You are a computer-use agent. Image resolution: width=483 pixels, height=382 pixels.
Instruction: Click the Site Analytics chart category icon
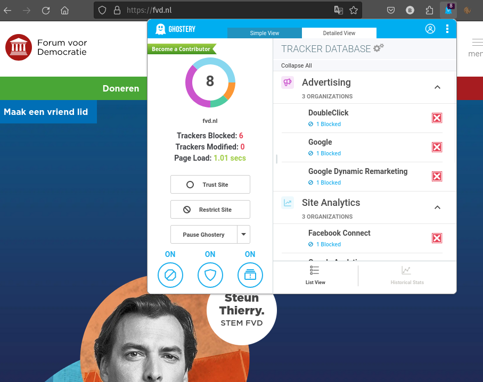288,203
